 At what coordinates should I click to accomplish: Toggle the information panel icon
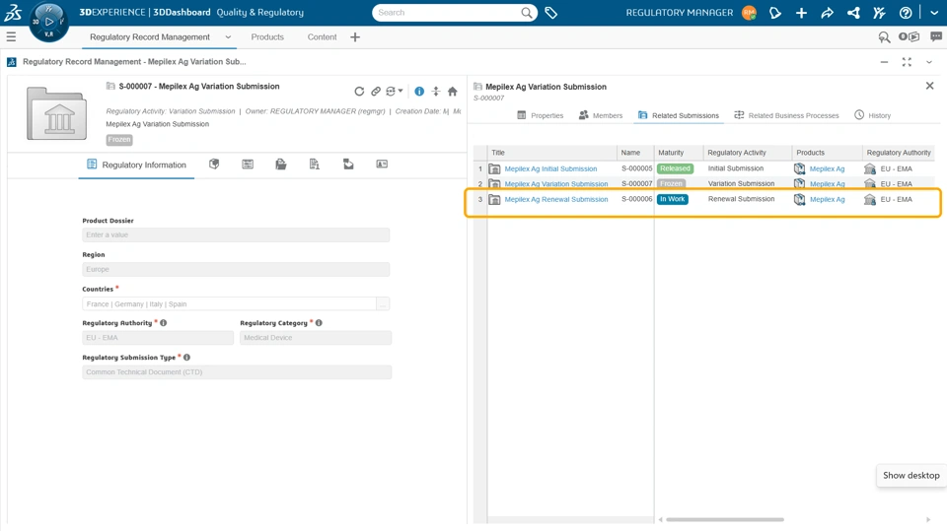[419, 92]
